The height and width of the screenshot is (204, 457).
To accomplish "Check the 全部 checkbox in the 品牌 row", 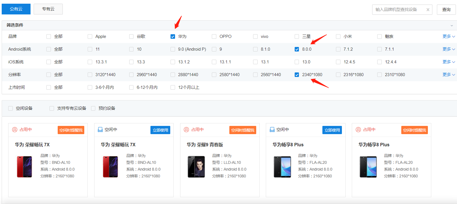I will (49, 36).
